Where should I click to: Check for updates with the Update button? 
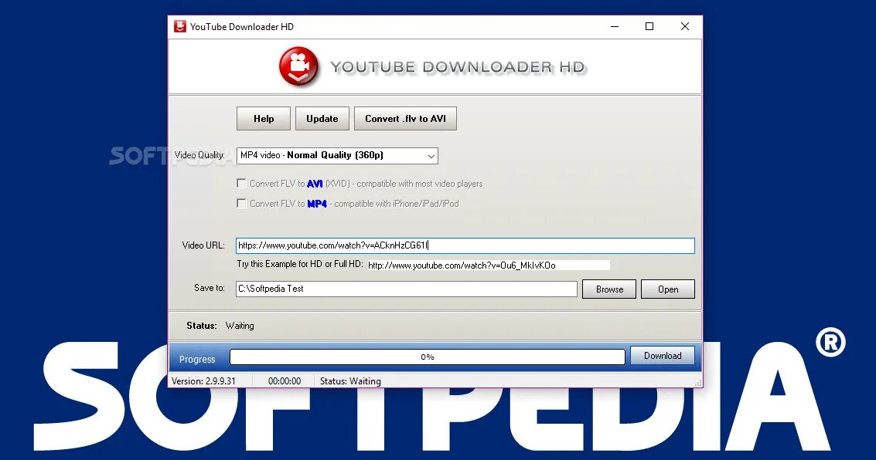point(322,119)
